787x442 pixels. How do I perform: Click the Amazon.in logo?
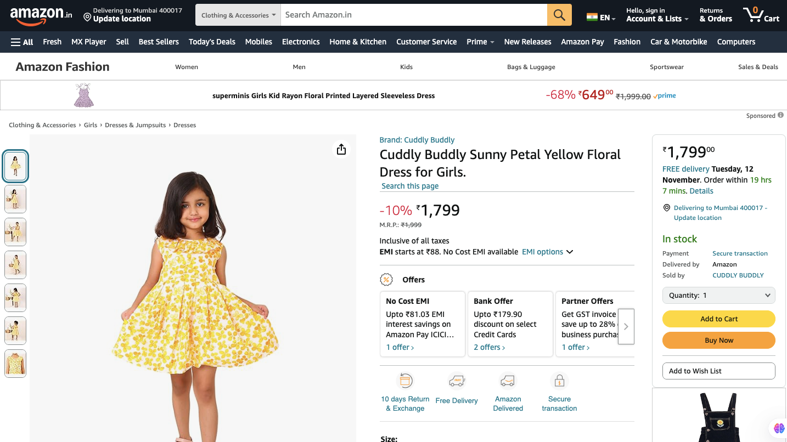pyautogui.click(x=41, y=15)
